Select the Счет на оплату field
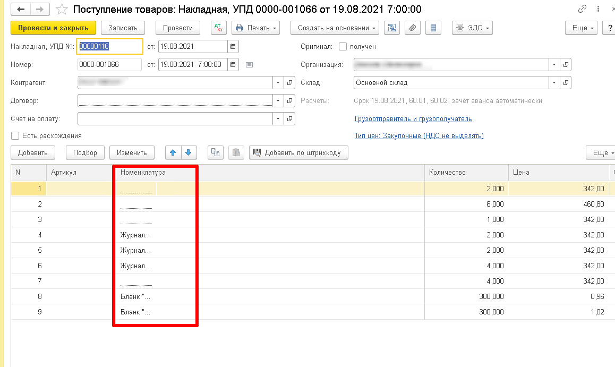Screen dimensions: 615x367 tap(175, 119)
